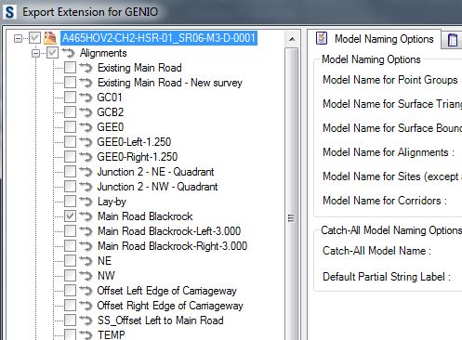The image size is (462, 340).
Task: Click alignment icon next to Junction 2 - NE - Quadrant
Action: click(x=86, y=172)
